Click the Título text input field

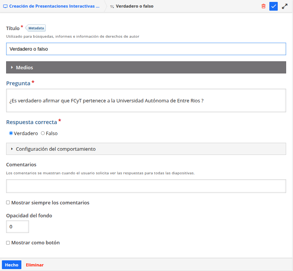click(146, 49)
